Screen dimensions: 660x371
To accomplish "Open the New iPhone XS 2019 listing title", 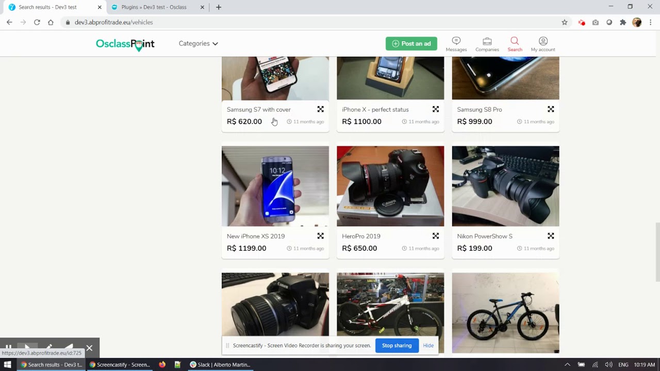I will coord(256,236).
